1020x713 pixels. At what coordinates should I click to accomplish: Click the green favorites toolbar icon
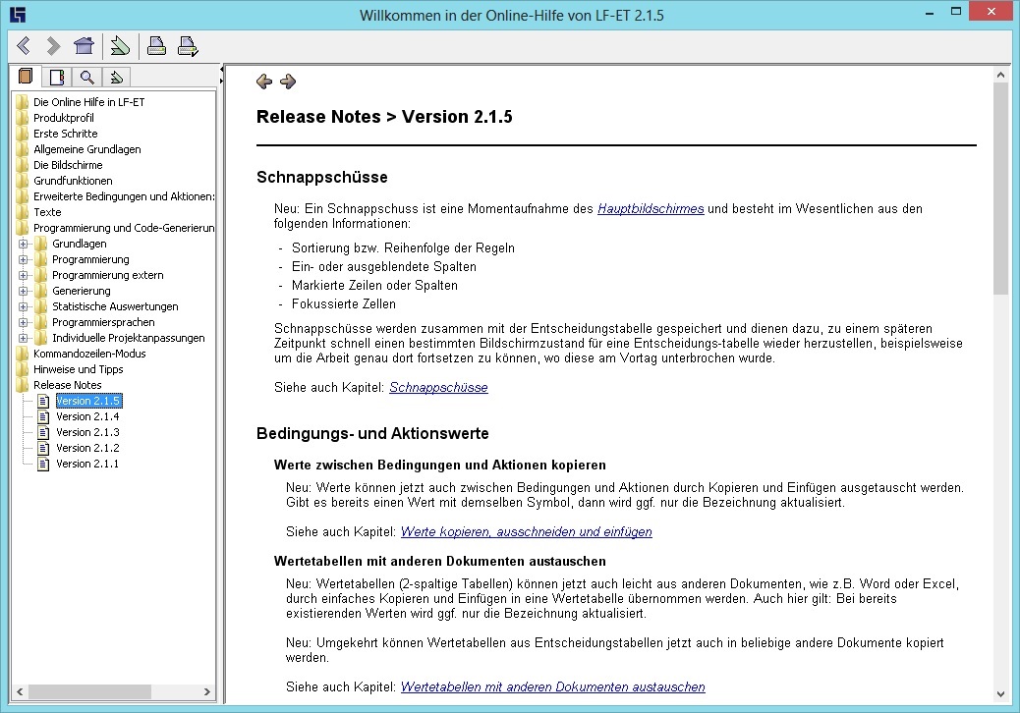click(x=120, y=45)
